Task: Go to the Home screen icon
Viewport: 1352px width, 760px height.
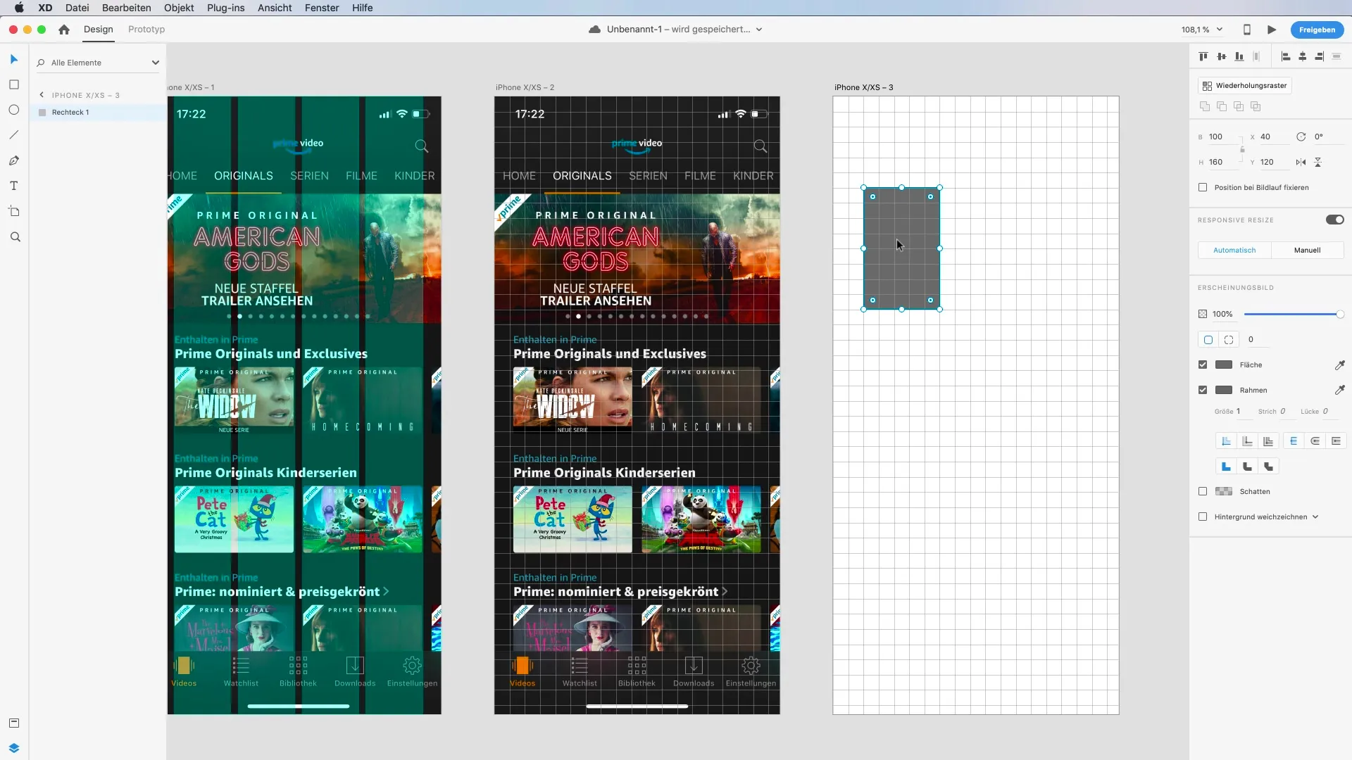Action: 64,30
